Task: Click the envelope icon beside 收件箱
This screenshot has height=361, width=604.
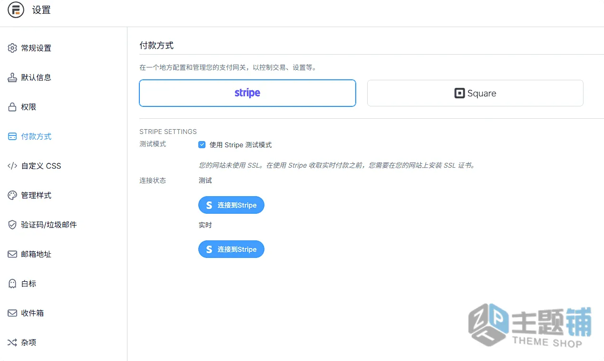Action: pos(12,313)
